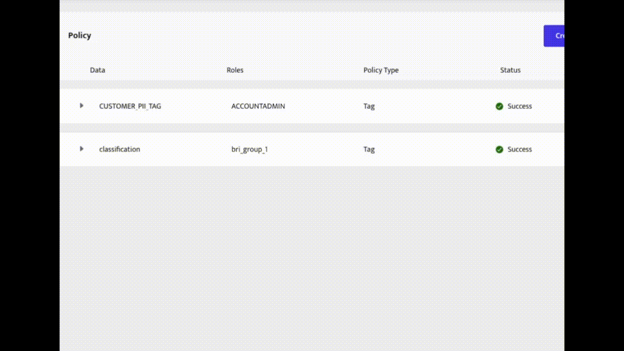Image resolution: width=624 pixels, height=351 pixels.
Task: Click the Status column header
Action: click(510, 70)
